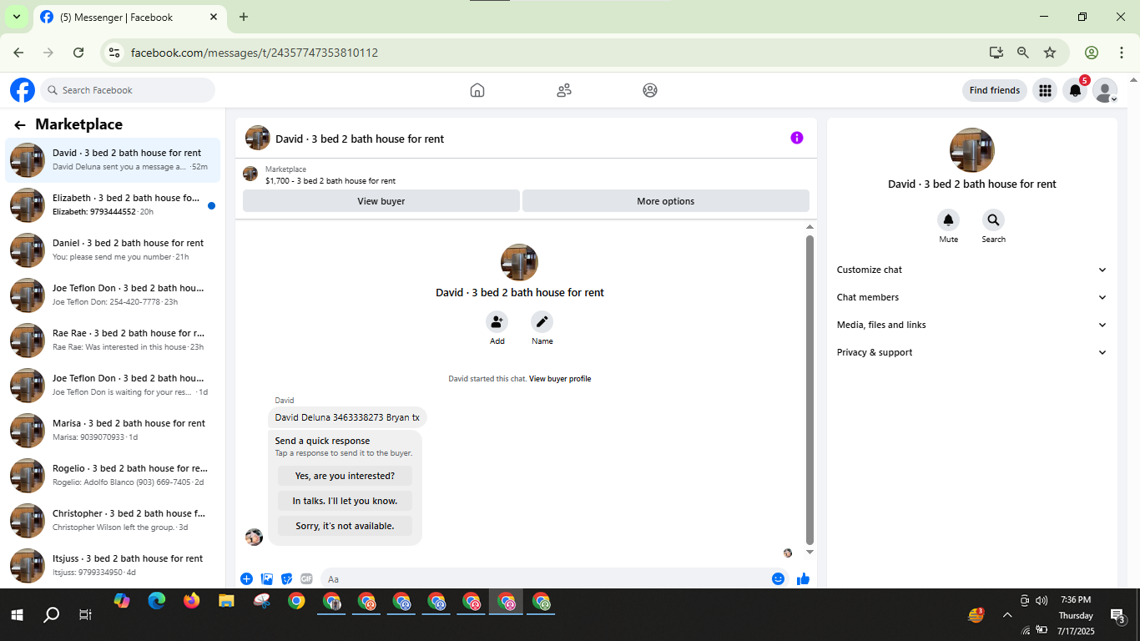This screenshot has width=1140, height=641.
Task: Send 'Yes, are you interested?' quick response
Action: 345,476
